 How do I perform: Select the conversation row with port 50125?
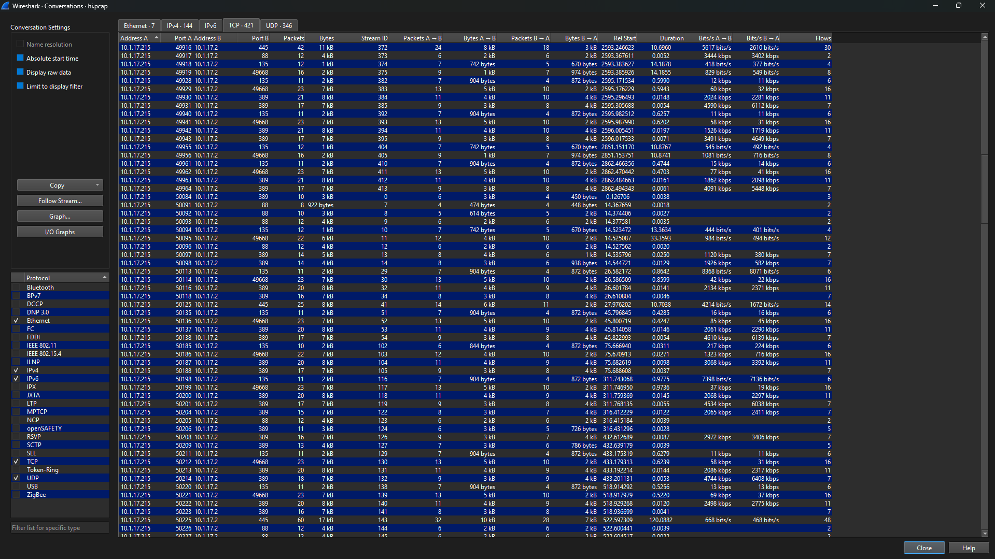pos(475,305)
